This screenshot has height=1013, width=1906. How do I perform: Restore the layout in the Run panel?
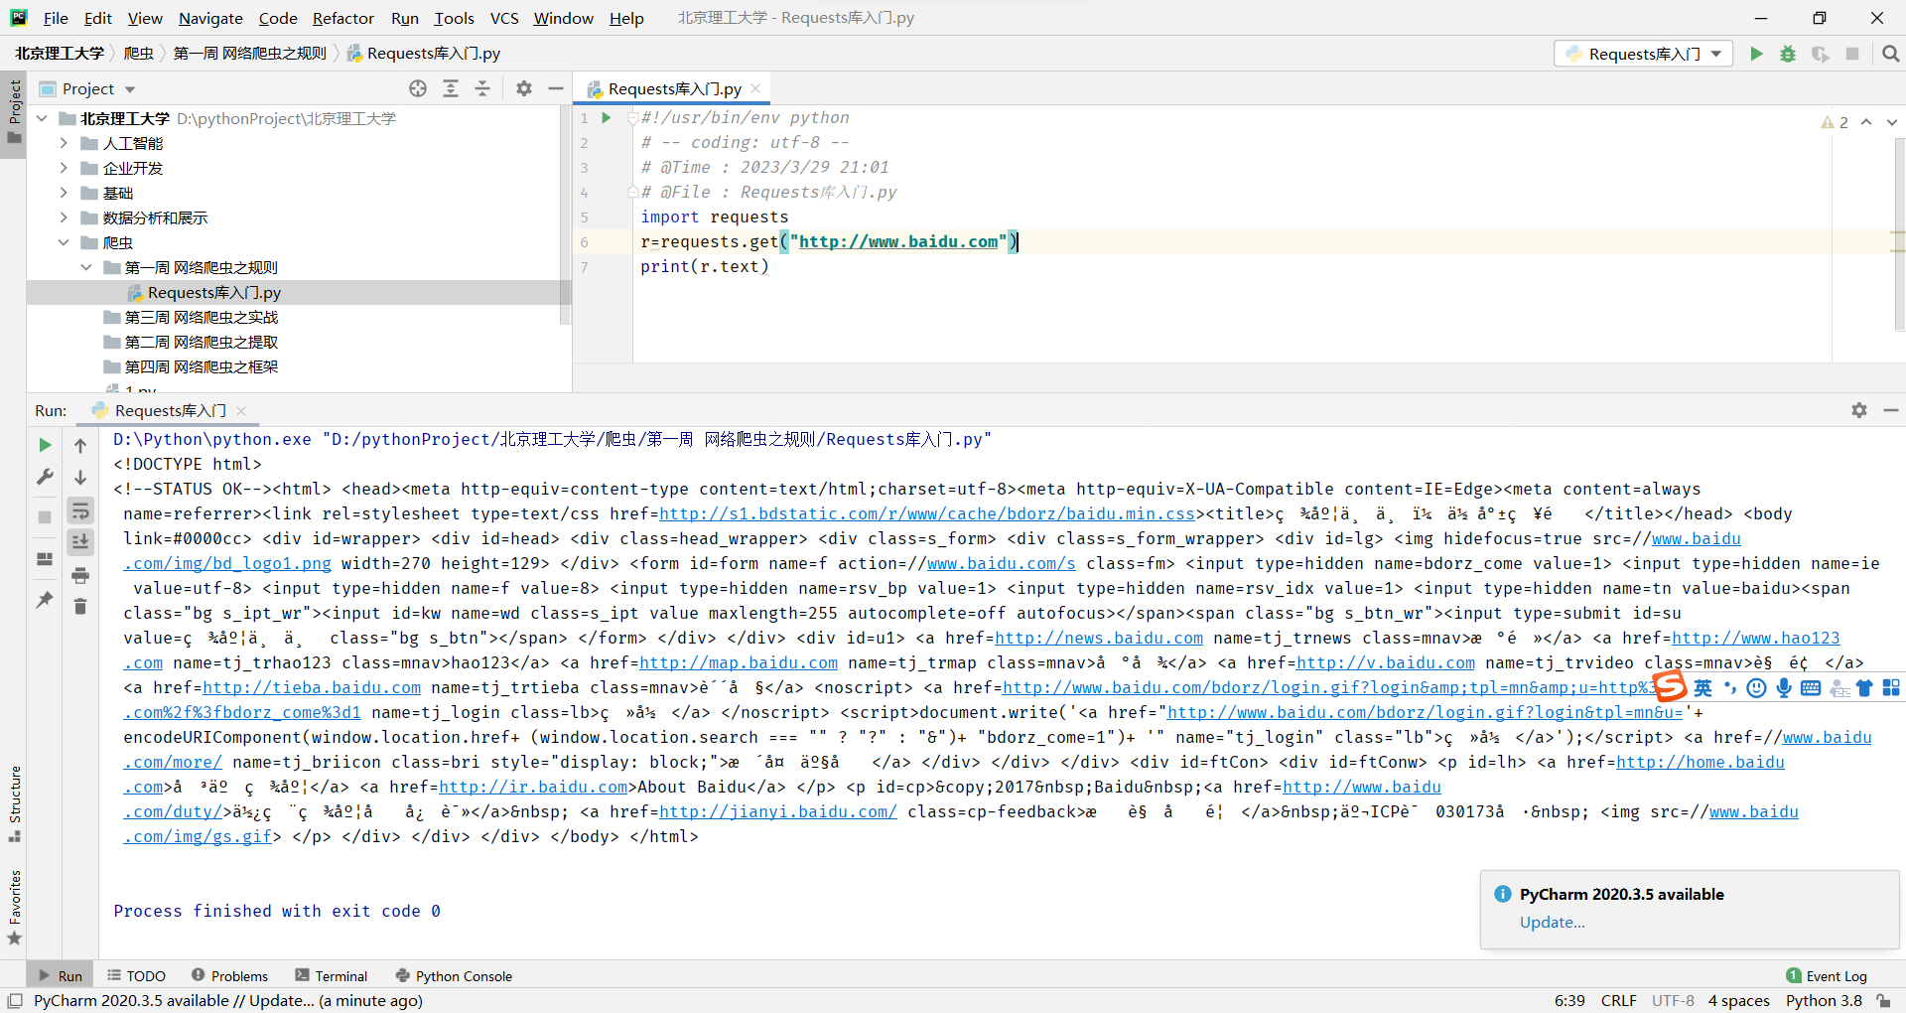pos(45,559)
